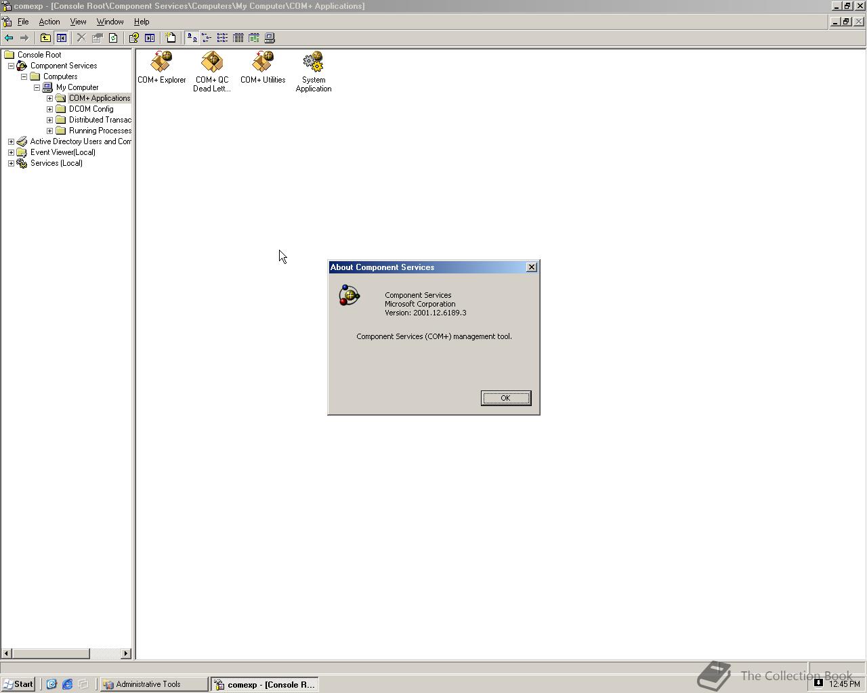
Task: Click the first Quick Launch desktop icon
Action: click(x=51, y=684)
